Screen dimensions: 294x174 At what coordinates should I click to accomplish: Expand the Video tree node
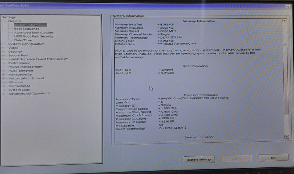(3, 48)
